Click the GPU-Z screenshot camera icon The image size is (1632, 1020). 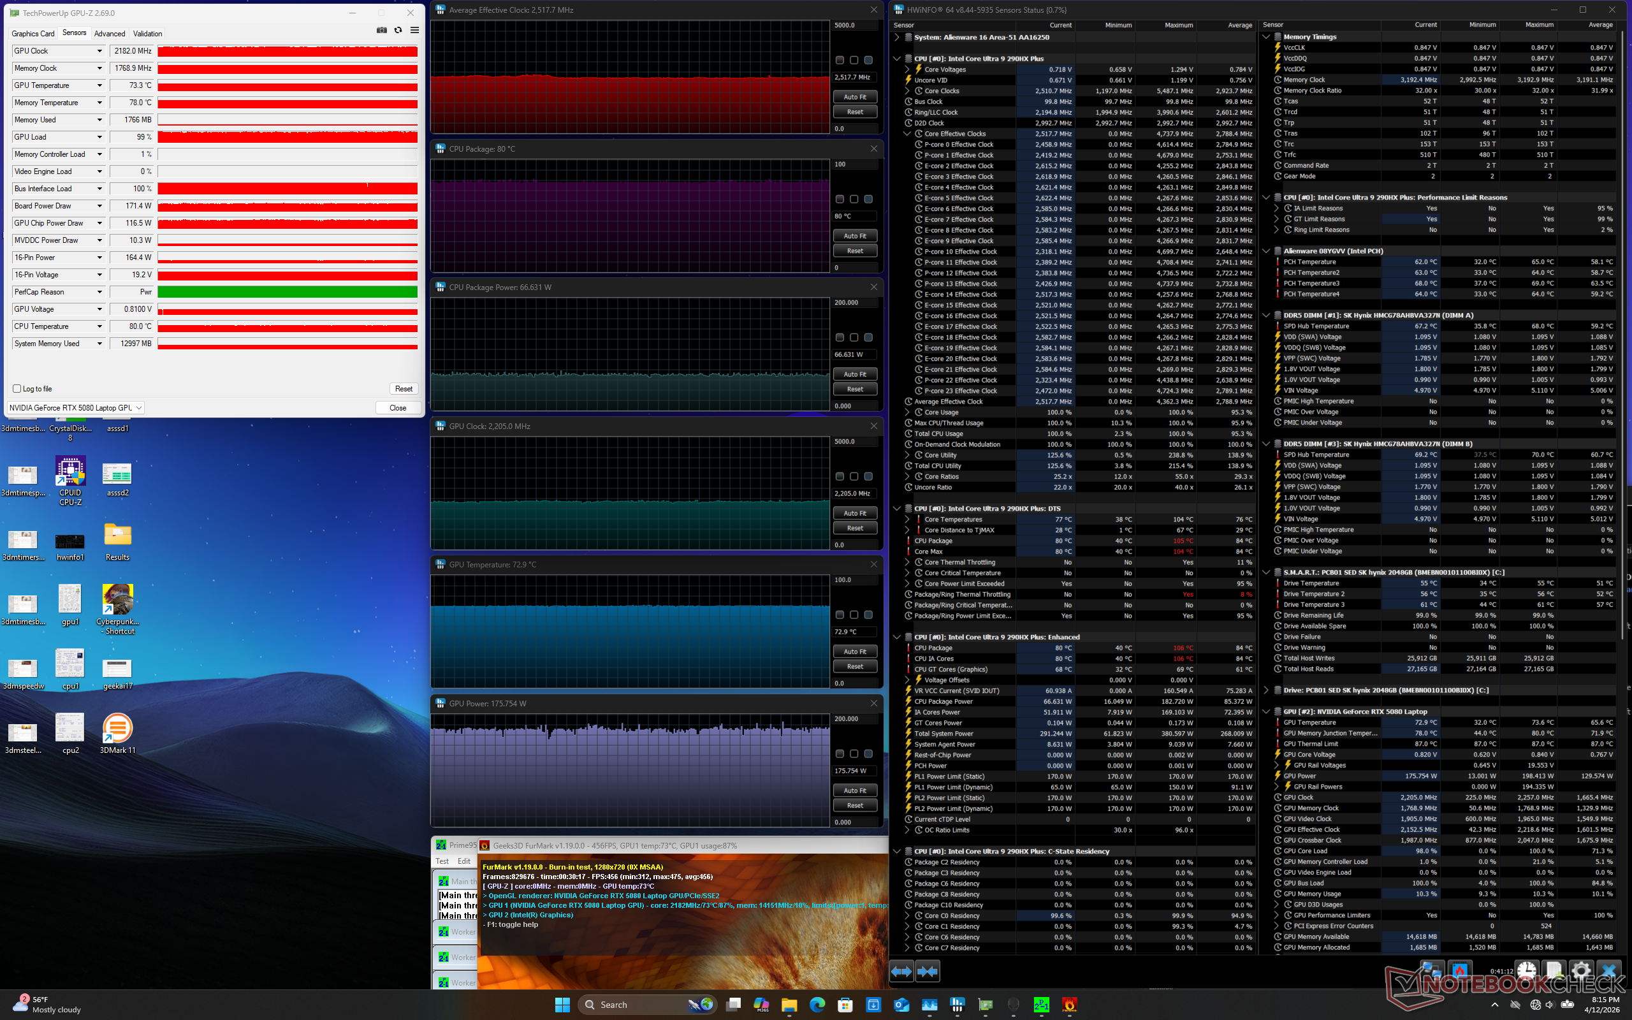coord(382,31)
